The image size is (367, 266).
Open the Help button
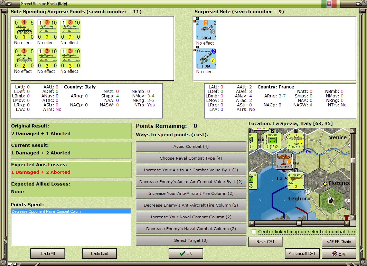tap(339, 253)
